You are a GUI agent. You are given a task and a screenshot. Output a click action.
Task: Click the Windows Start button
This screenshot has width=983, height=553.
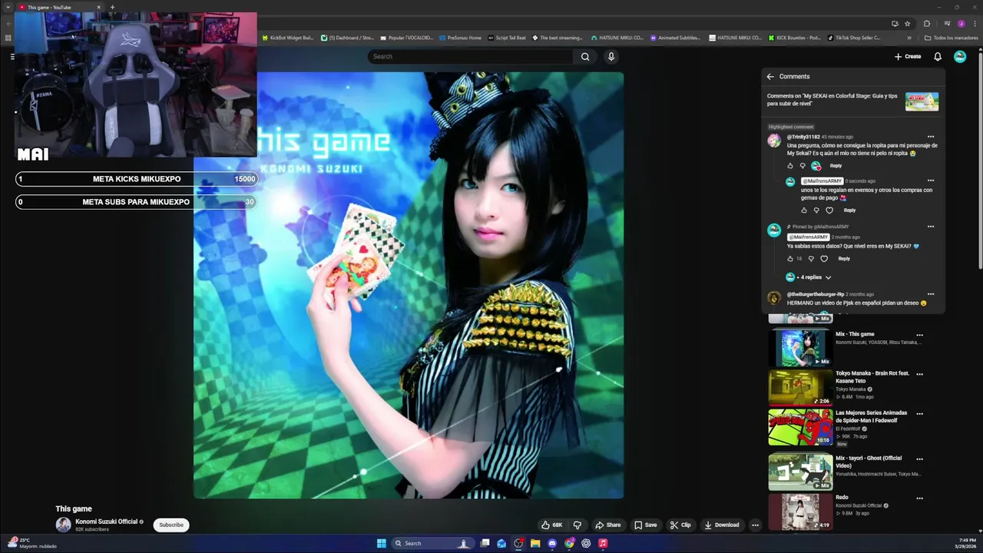tap(382, 544)
